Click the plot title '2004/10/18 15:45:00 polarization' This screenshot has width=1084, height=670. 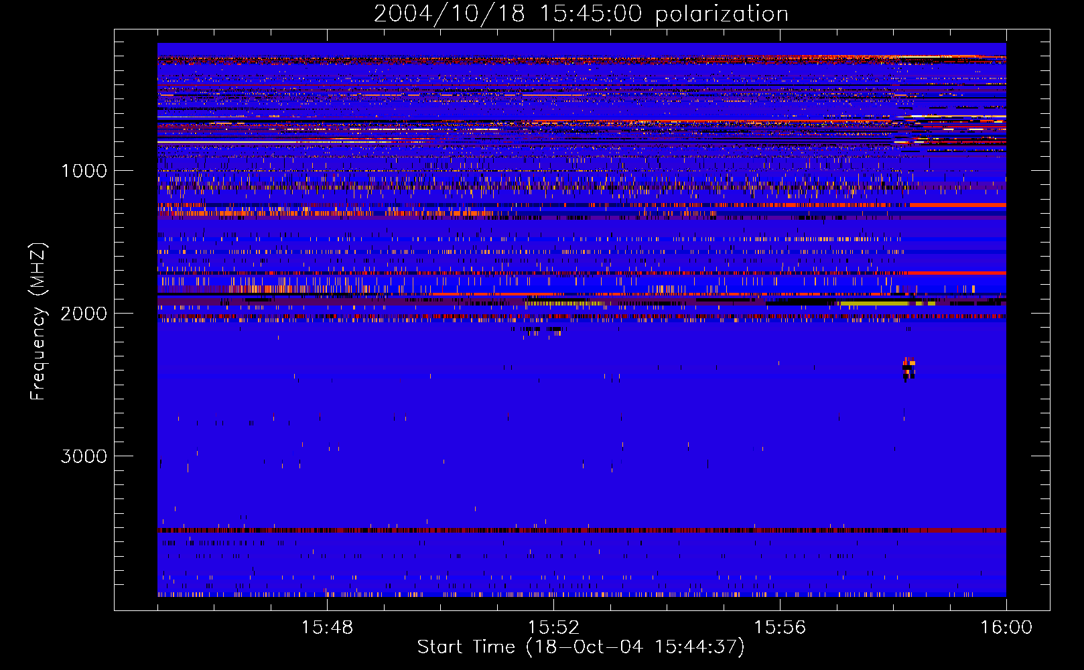[x=581, y=14]
